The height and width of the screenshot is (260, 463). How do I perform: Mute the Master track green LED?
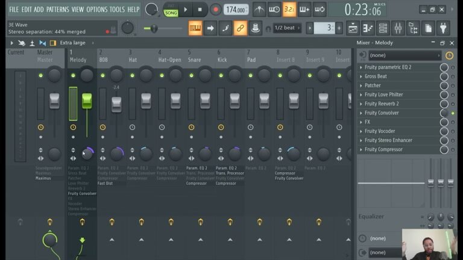pyautogui.click(x=41, y=75)
